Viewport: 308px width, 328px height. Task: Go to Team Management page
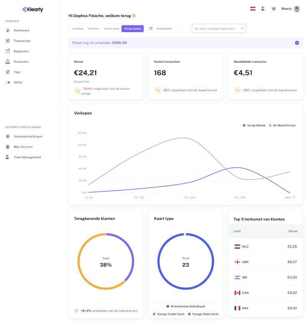click(27, 157)
